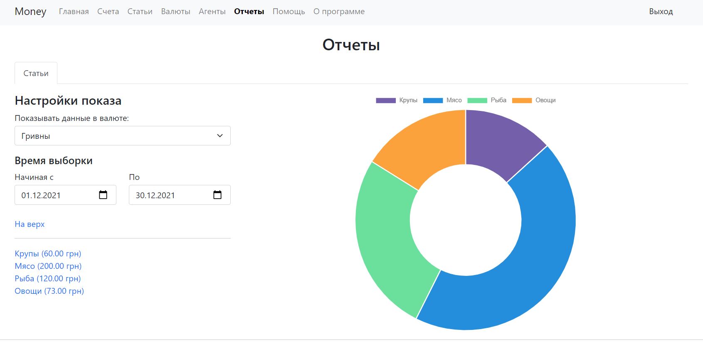Click the Money brand logo
The height and width of the screenshot is (354, 703).
(x=30, y=12)
